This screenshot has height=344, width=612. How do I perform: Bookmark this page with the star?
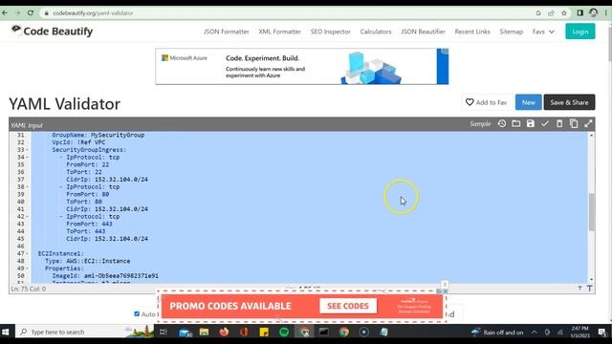tap(564, 12)
